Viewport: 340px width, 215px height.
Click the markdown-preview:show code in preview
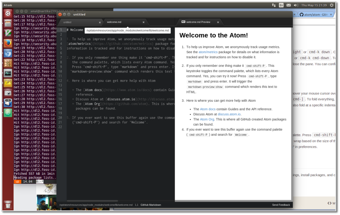(x=205, y=87)
